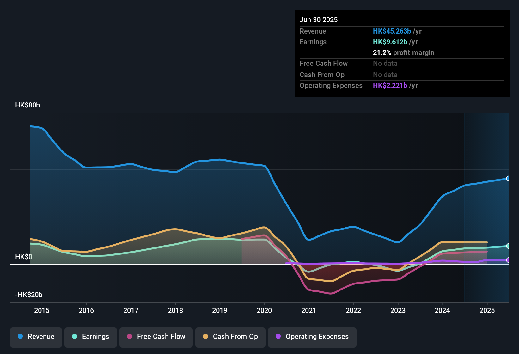Select the 2025 year label on the axis

click(487, 311)
